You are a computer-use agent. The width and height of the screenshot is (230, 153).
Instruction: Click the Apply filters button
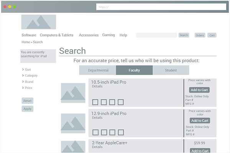click(28, 109)
